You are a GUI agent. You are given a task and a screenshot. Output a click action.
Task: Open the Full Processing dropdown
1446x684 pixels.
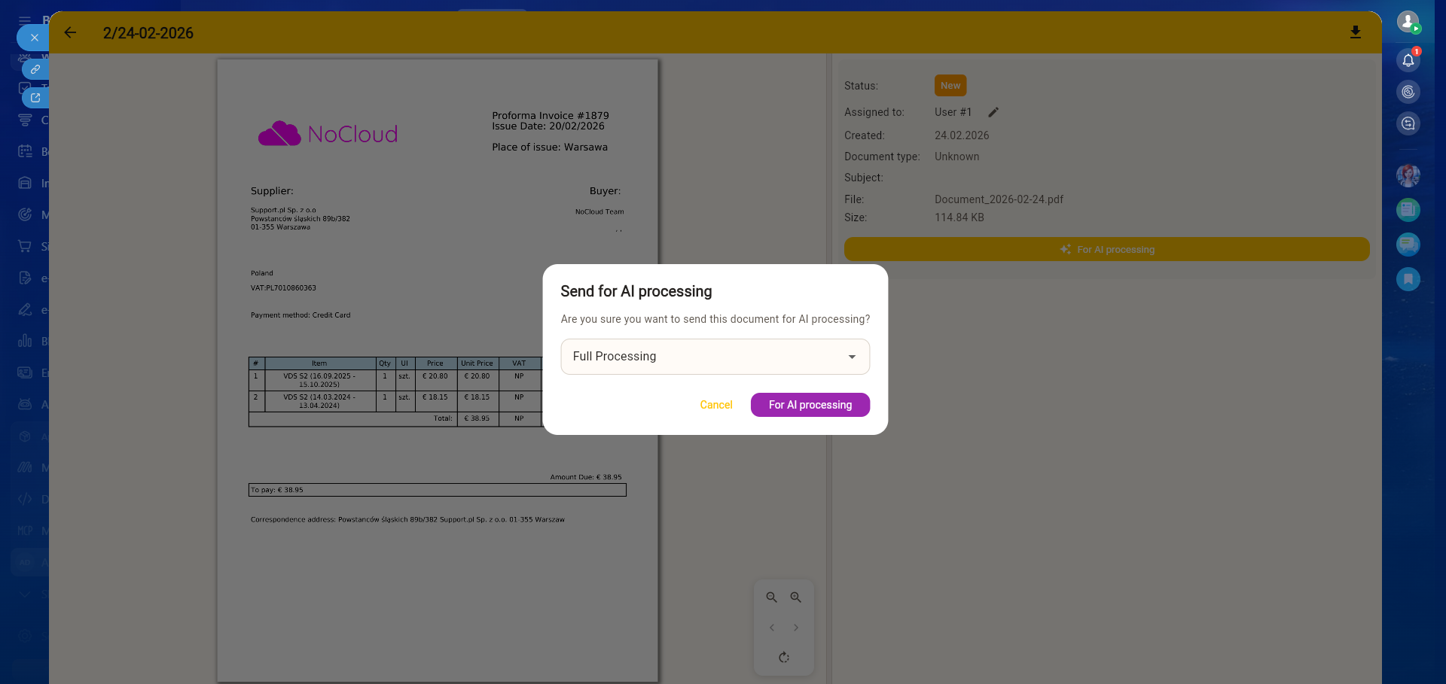click(715, 357)
